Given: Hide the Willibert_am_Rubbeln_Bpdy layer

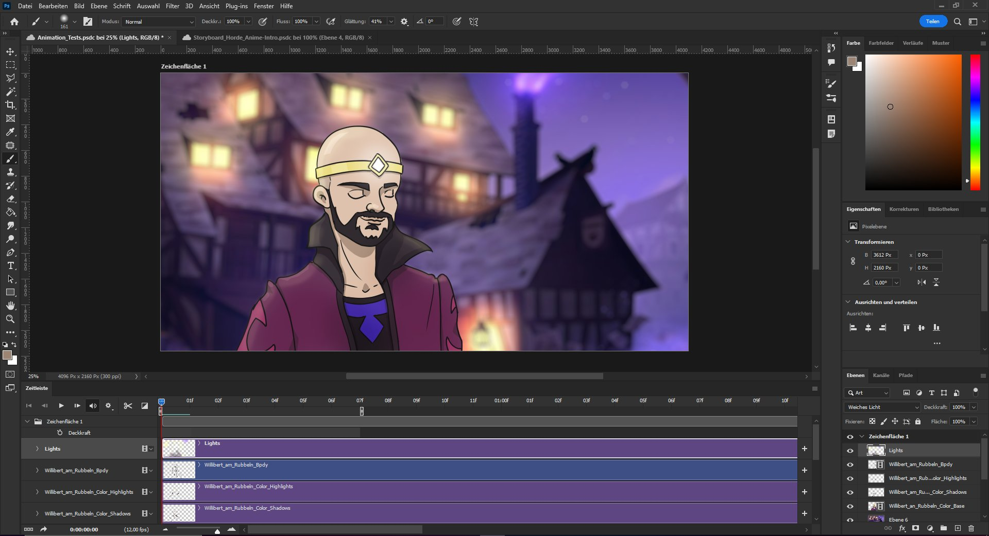Looking at the screenshot, I should (x=850, y=464).
